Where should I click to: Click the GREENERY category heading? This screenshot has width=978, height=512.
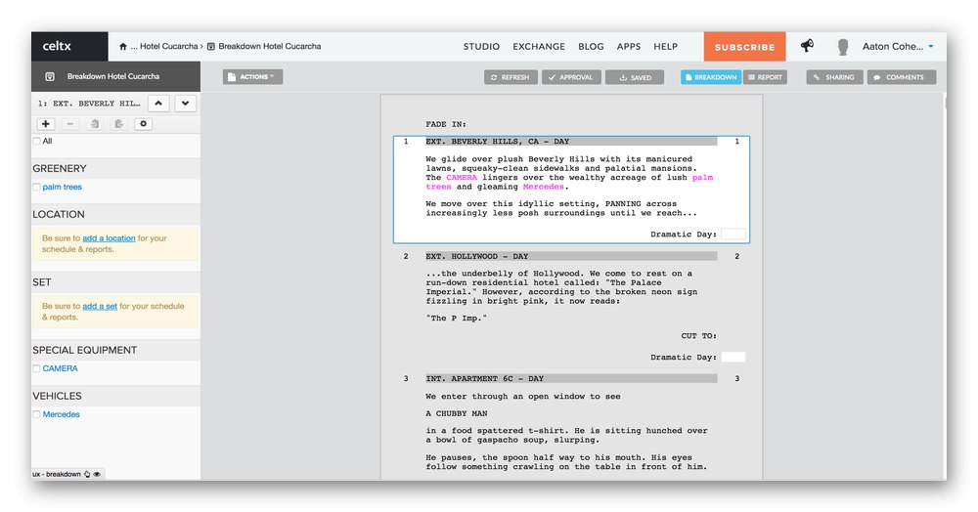[x=60, y=168]
